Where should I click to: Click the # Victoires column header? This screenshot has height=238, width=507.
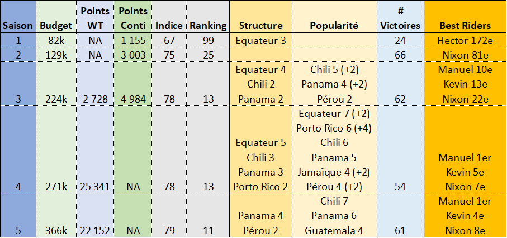click(x=400, y=18)
